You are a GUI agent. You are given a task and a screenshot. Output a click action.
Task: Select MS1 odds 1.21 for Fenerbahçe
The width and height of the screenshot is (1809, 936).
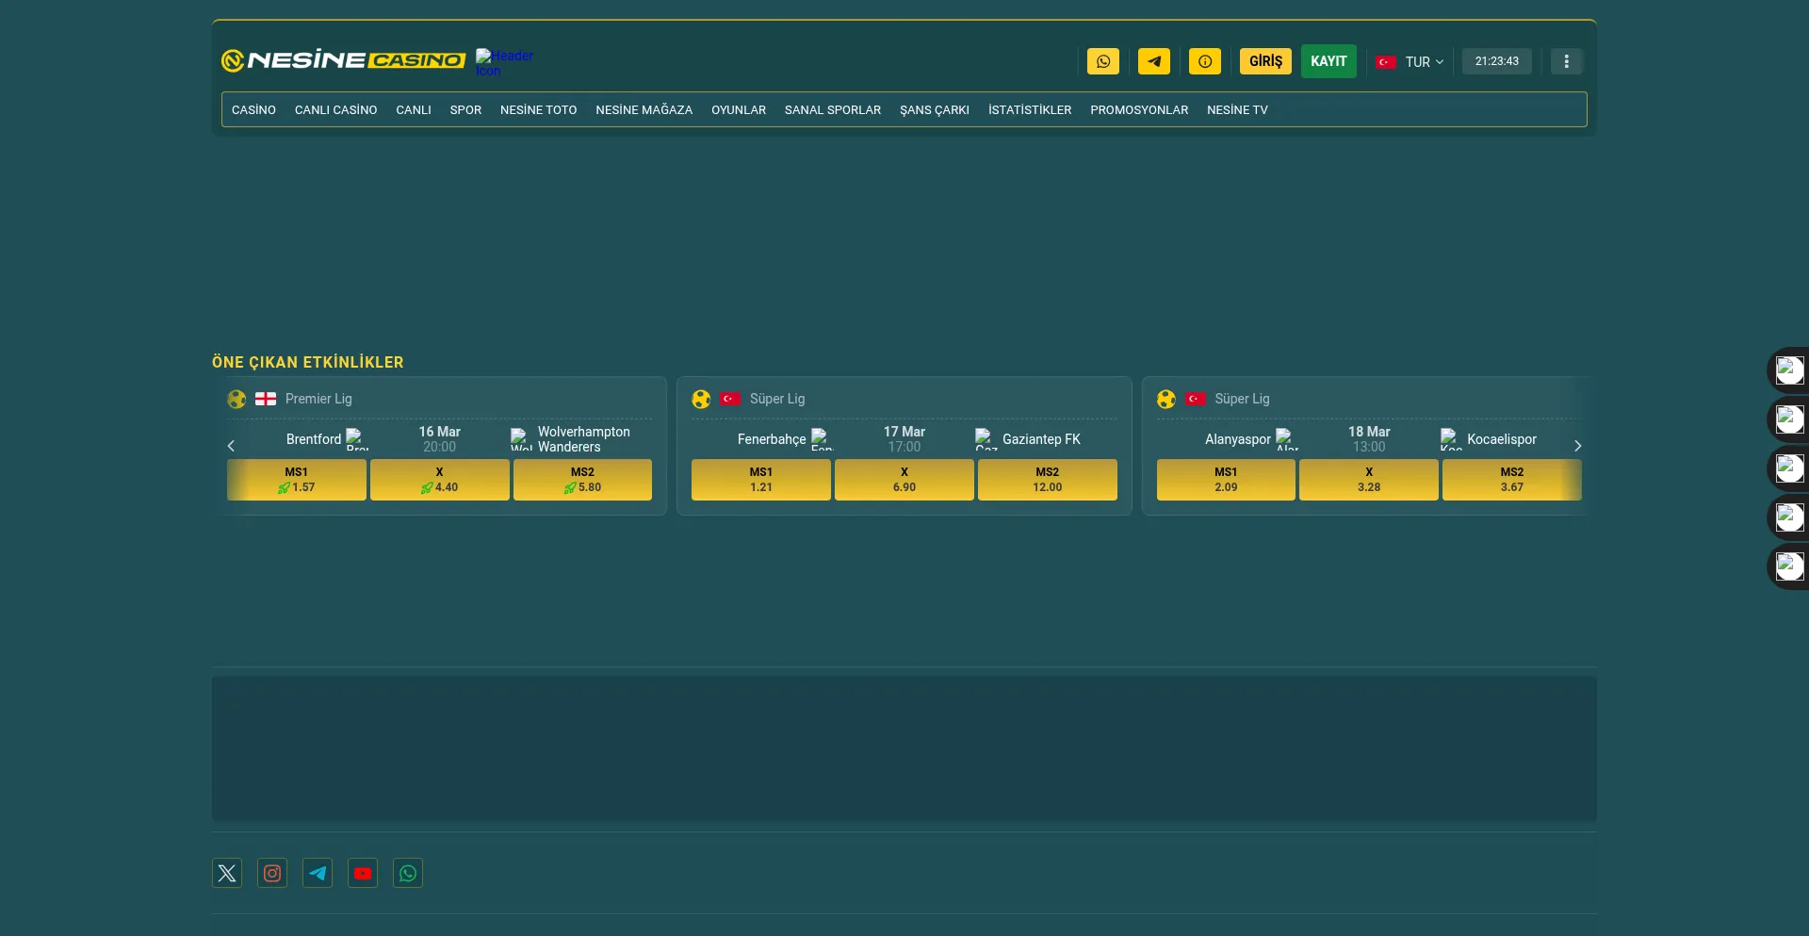pos(761,480)
